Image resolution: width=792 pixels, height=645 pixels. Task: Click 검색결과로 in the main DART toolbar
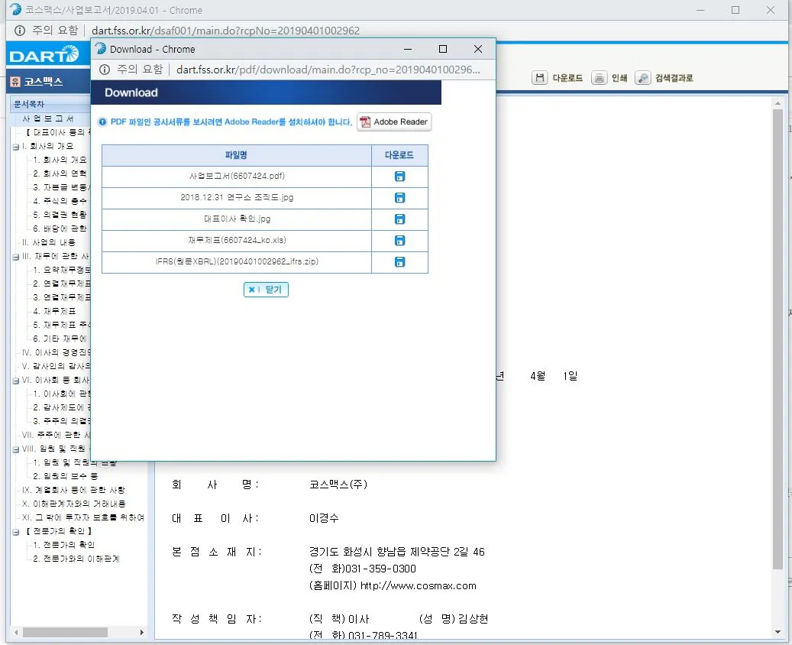click(664, 78)
